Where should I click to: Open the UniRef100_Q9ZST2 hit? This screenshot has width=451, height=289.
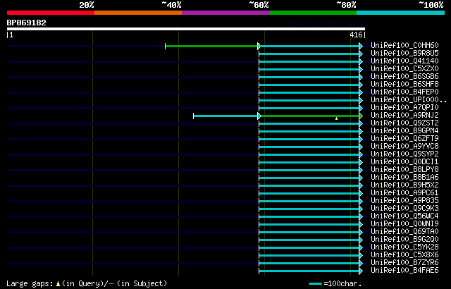point(404,123)
